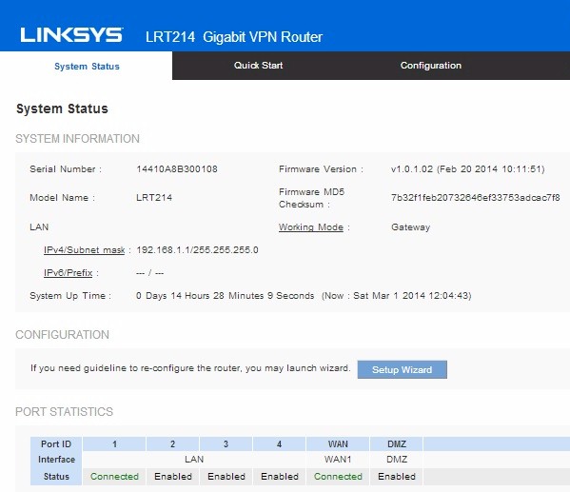This screenshot has width=570, height=492.
Task: Click the SYSTEM INFORMATION section heading
Action: click(x=77, y=139)
